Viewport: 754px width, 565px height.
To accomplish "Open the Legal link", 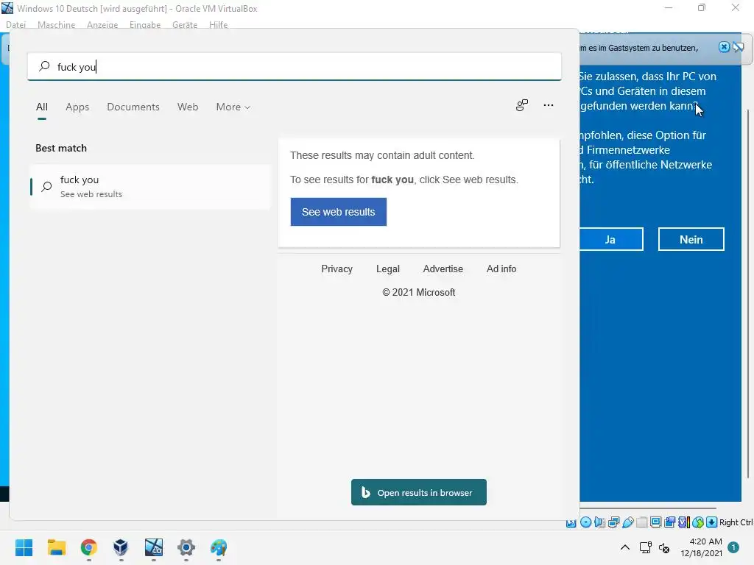I will (387, 269).
